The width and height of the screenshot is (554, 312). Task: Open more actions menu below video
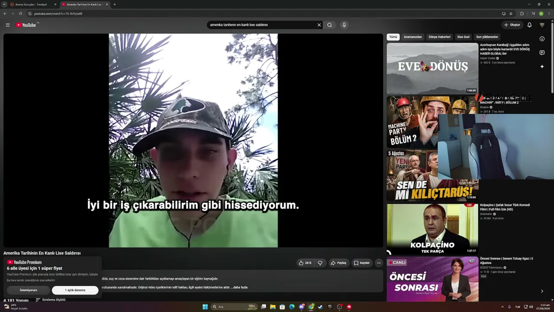(x=379, y=263)
